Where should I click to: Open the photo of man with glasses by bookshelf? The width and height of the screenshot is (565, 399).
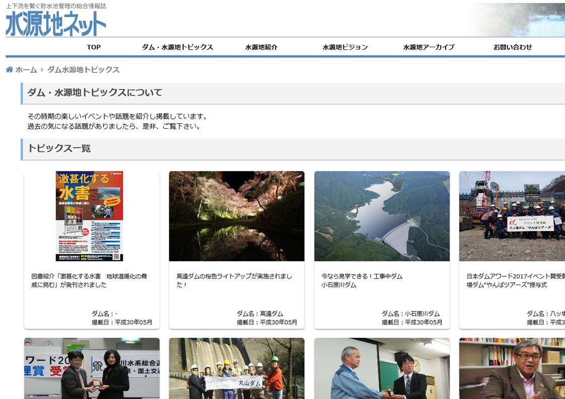512,368
